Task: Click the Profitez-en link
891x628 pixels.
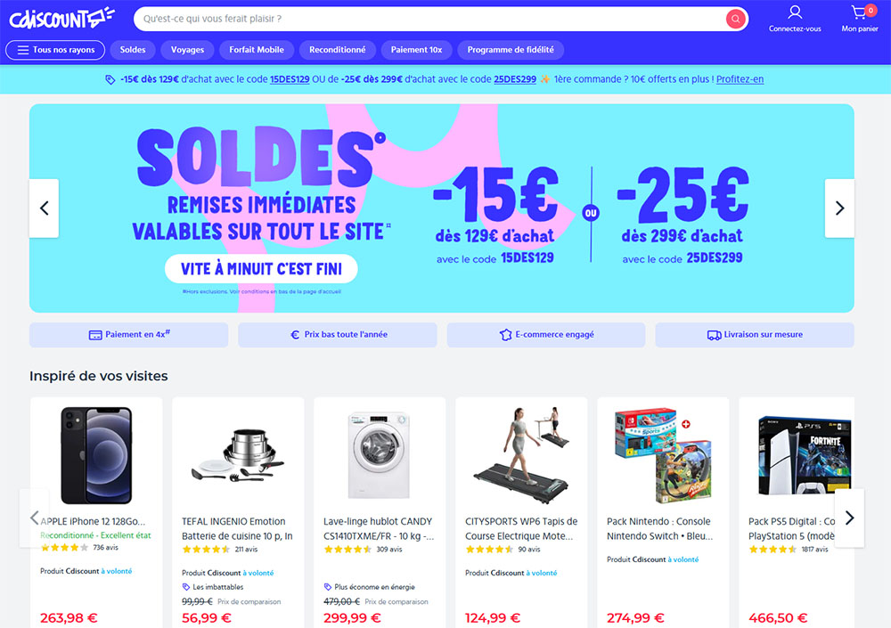Action: tap(740, 79)
